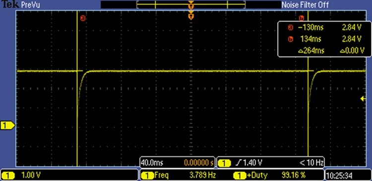Click the Freq measurement channel 1 badge
Image resolution: width=372 pixels, height=181 pixels.
(x=147, y=176)
